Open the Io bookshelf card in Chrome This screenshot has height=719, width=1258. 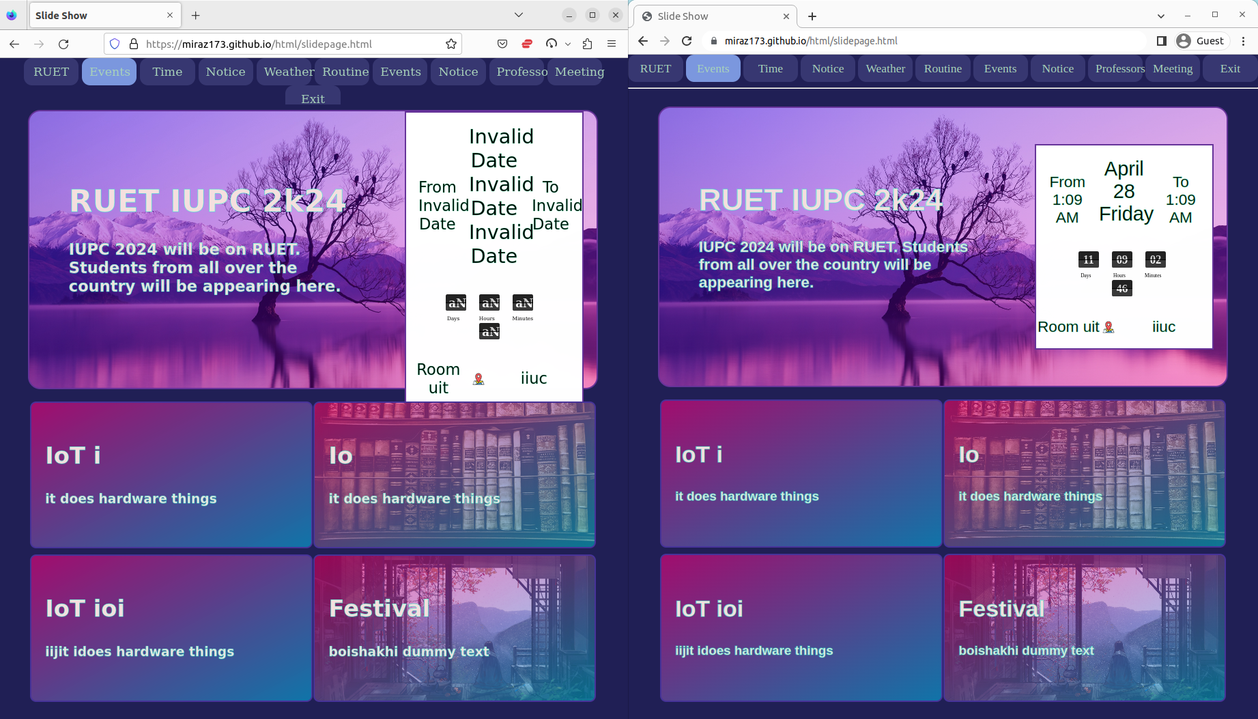click(1084, 473)
